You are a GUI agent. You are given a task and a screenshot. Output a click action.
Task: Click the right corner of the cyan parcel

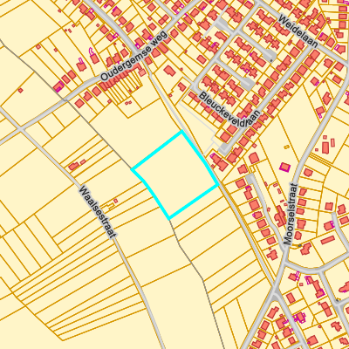pos(217,185)
